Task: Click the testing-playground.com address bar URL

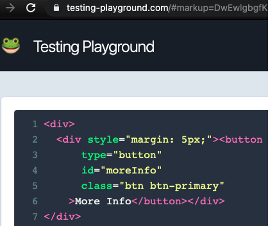Action: tap(167, 8)
